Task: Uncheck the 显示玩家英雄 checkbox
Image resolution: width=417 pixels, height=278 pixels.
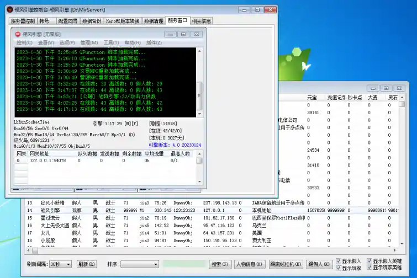Action: pos(370,268)
